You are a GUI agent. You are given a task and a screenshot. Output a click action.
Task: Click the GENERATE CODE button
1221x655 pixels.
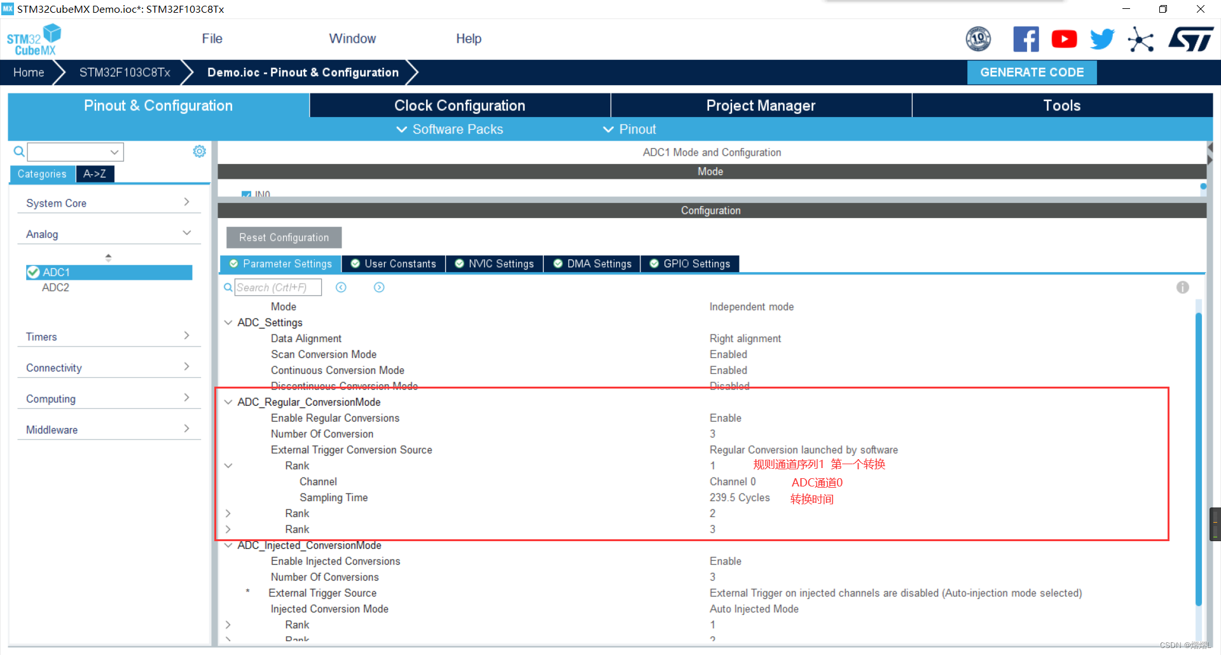pyautogui.click(x=1031, y=72)
